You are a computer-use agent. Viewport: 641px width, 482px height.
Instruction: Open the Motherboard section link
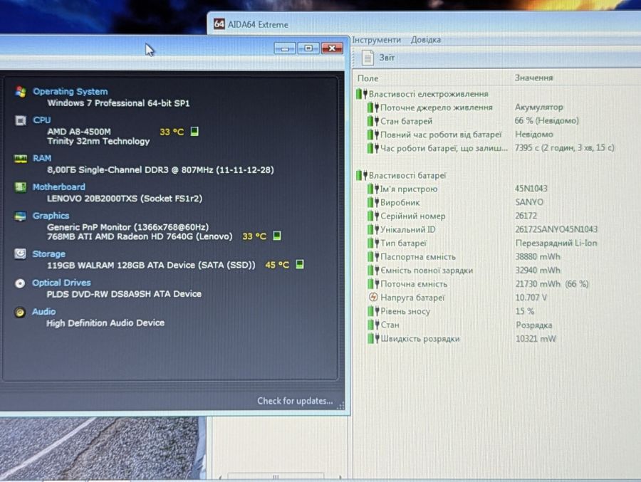[x=59, y=187]
